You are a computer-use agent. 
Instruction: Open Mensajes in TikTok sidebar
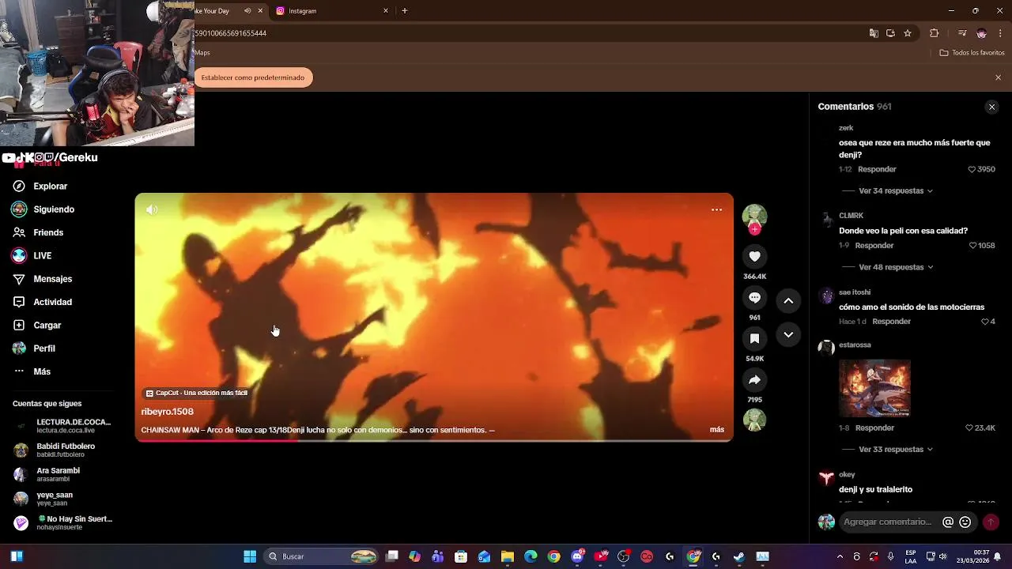tap(52, 279)
